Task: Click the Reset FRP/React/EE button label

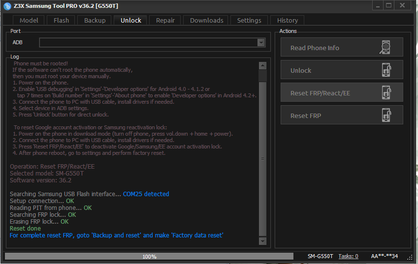Action: (320, 93)
